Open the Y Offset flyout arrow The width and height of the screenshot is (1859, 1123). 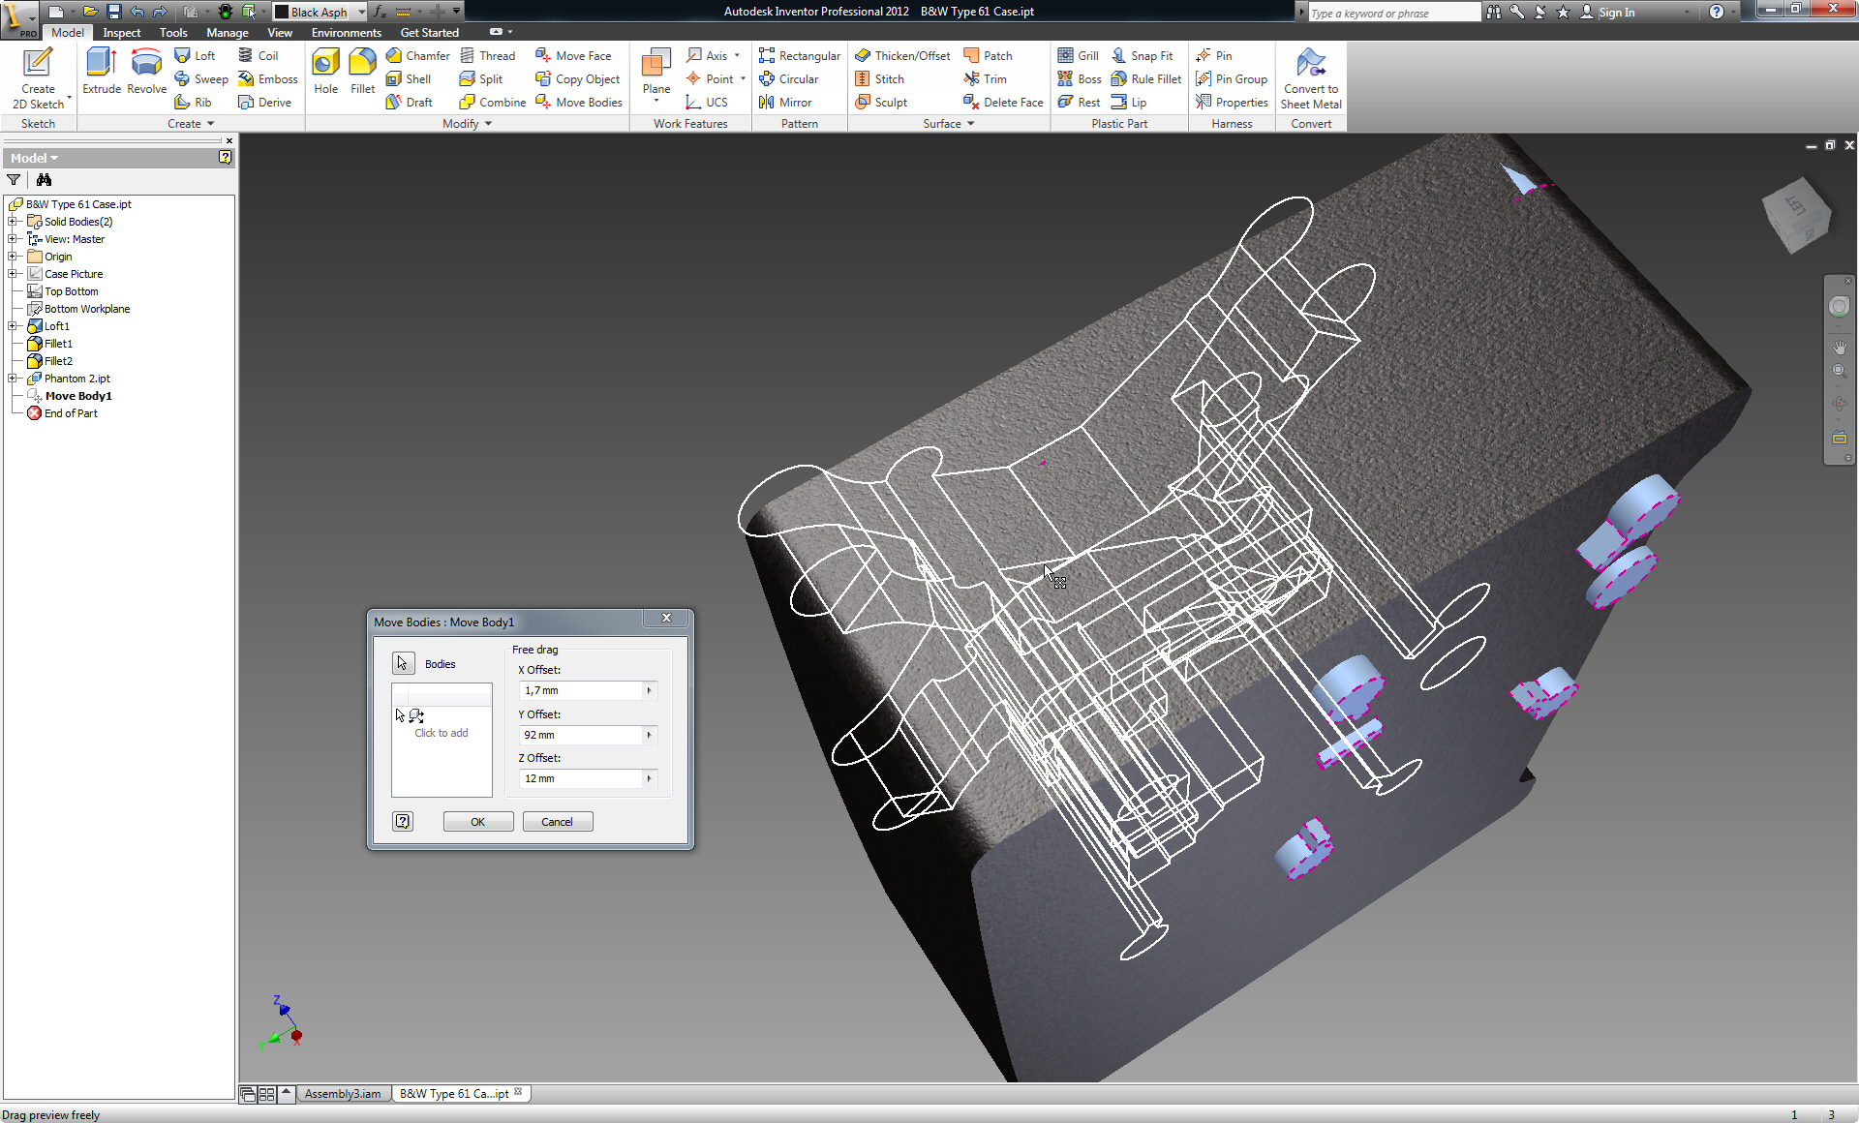click(650, 735)
